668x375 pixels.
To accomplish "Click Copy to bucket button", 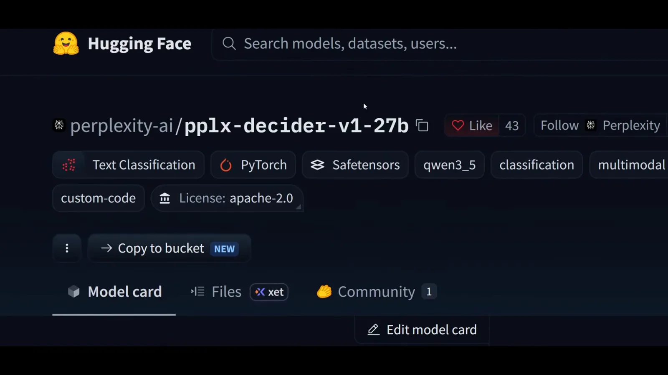I will [x=169, y=248].
